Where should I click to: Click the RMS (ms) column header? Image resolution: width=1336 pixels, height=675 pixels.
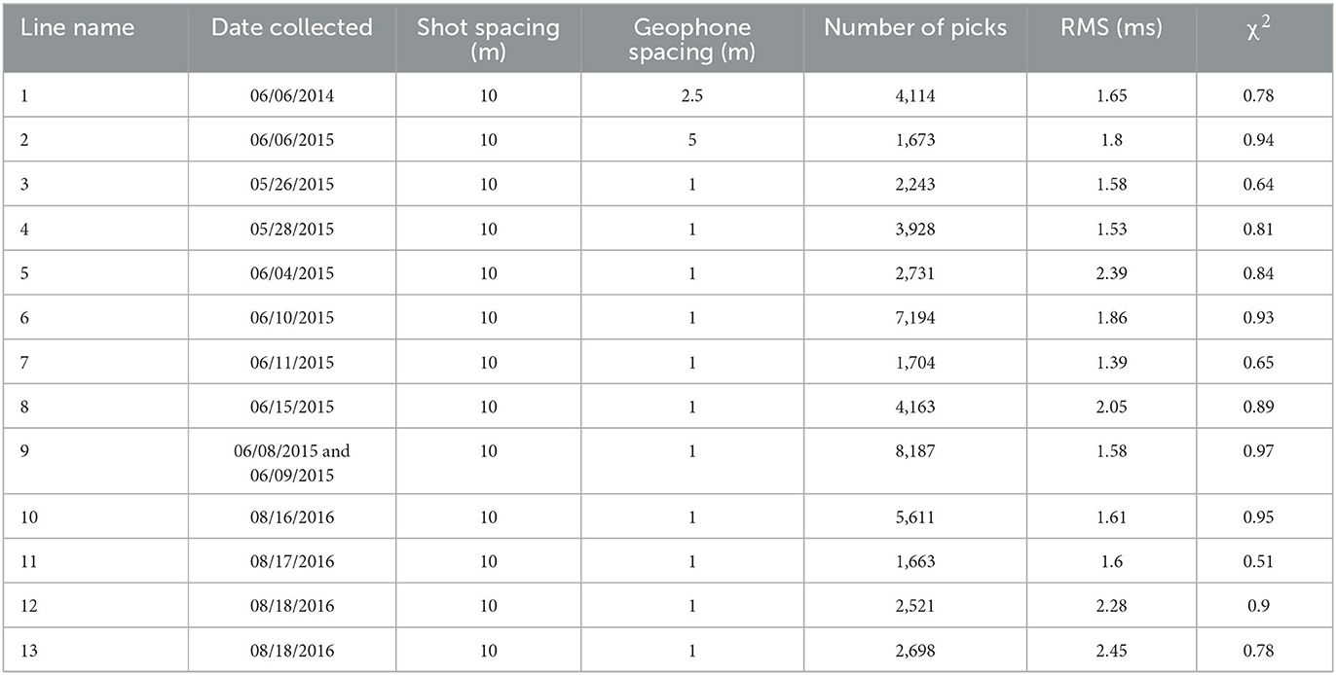(1111, 27)
